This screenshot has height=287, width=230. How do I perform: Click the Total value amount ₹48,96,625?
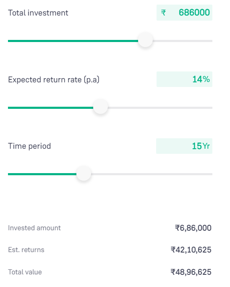click(x=191, y=272)
